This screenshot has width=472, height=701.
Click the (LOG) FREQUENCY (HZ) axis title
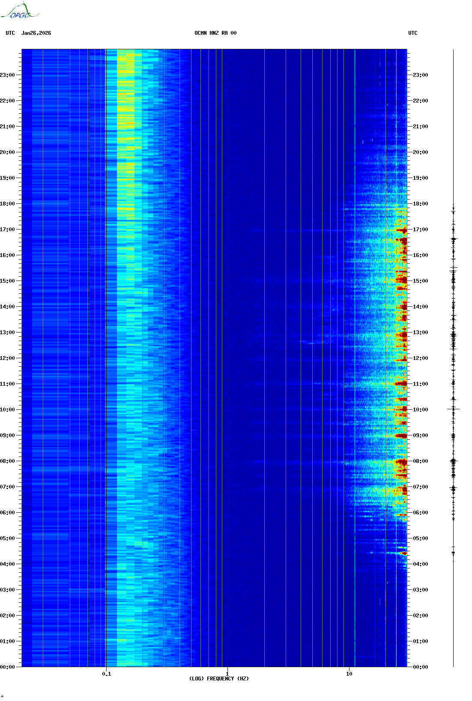coord(219,679)
